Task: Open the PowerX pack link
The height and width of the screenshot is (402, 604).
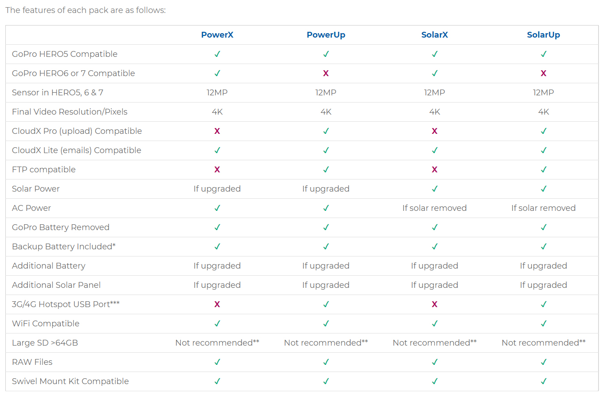Action: point(217,35)
